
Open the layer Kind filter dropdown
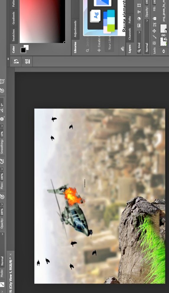pos(139,42)
